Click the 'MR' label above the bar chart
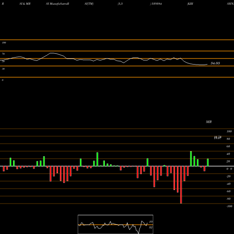Image resolution: width=234 pixels, height=234 pixels. tap(209, 122)
